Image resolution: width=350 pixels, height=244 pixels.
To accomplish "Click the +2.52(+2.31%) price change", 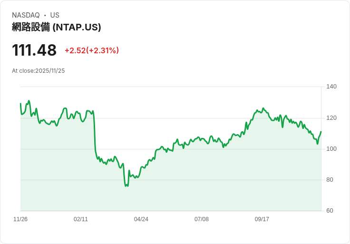I will (92, 50).
